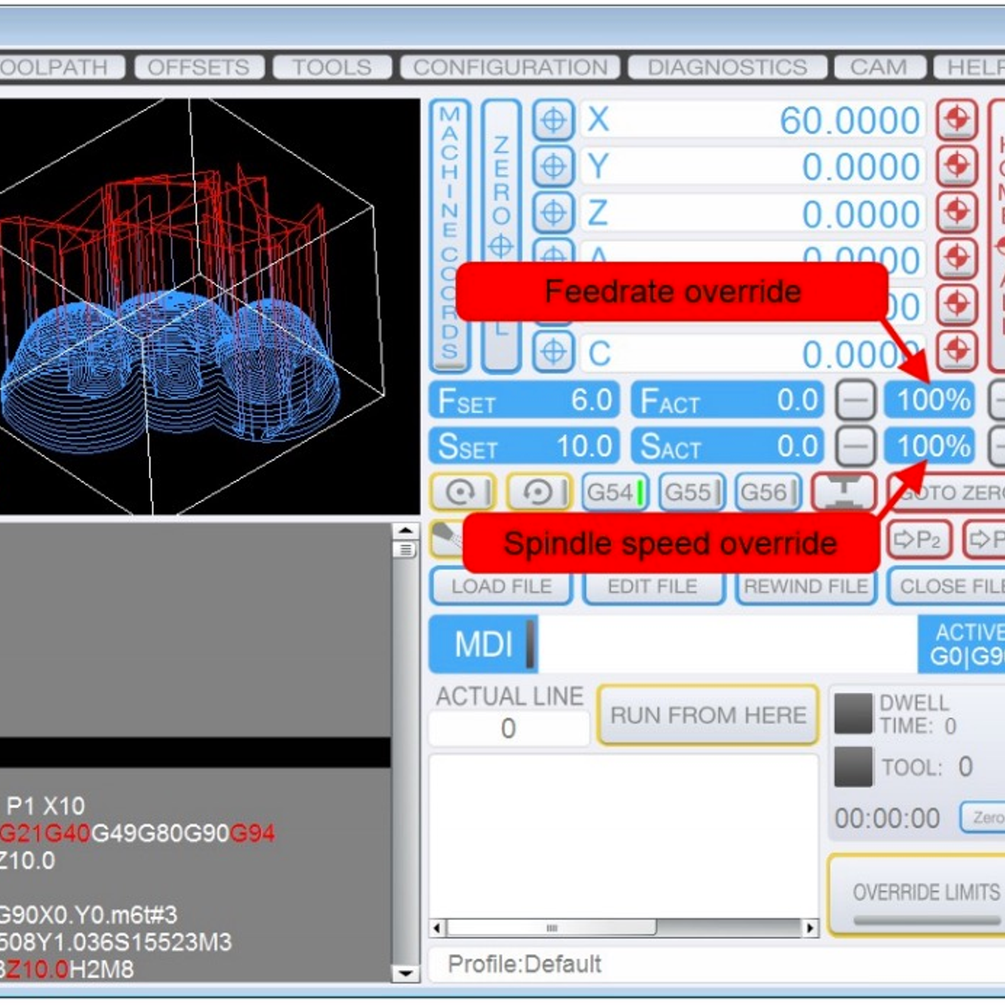Start spindle counter-clockwise rotation icon

pyautogui.click(x=539, y=492)
